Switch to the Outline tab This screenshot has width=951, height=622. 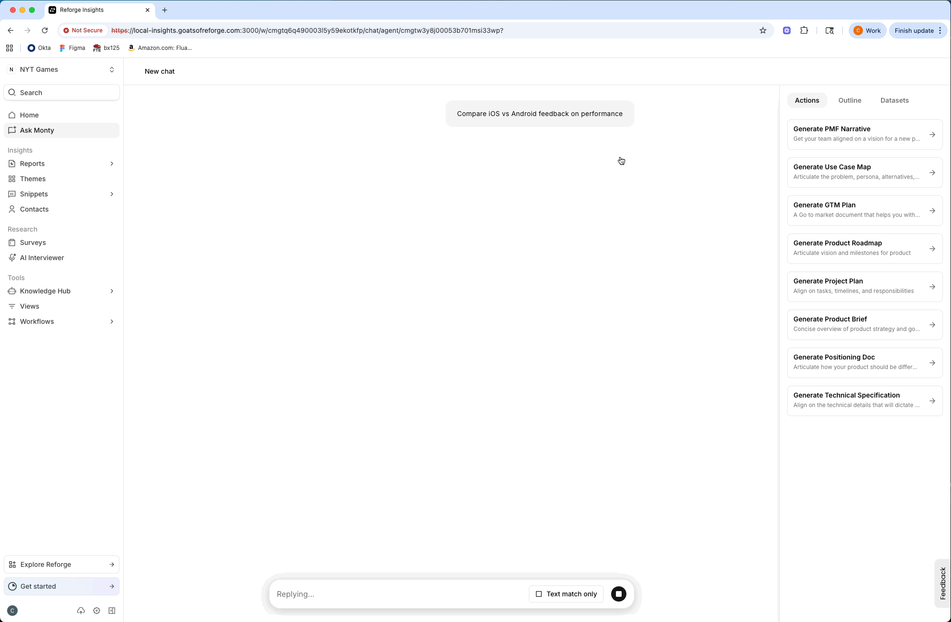click(x=850, y=100)
